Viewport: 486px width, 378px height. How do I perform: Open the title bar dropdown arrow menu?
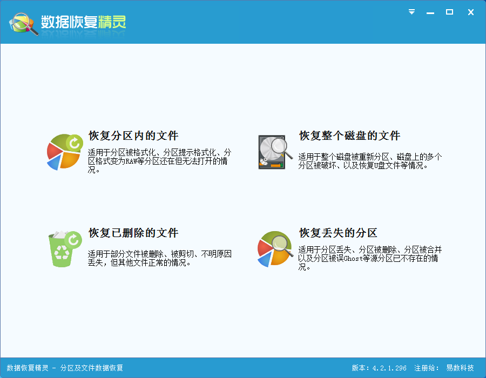[411, 12]
